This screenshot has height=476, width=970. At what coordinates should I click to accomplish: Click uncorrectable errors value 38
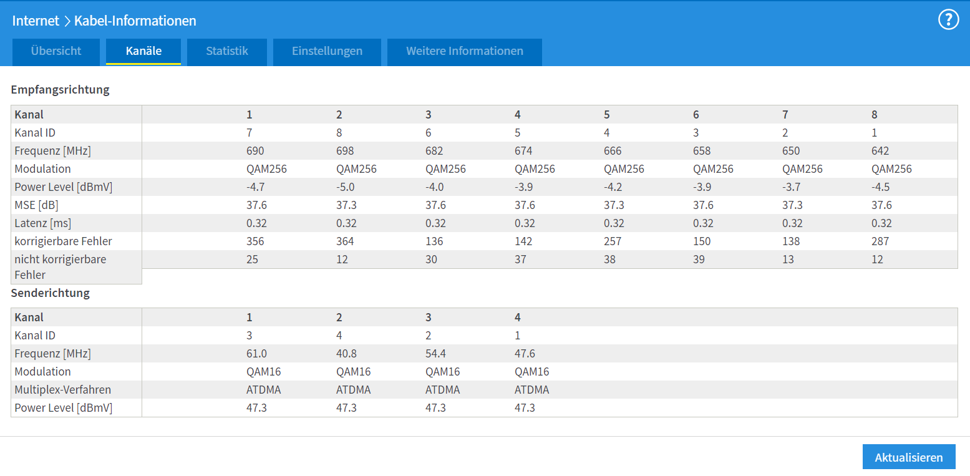click(x=610, y=260)
